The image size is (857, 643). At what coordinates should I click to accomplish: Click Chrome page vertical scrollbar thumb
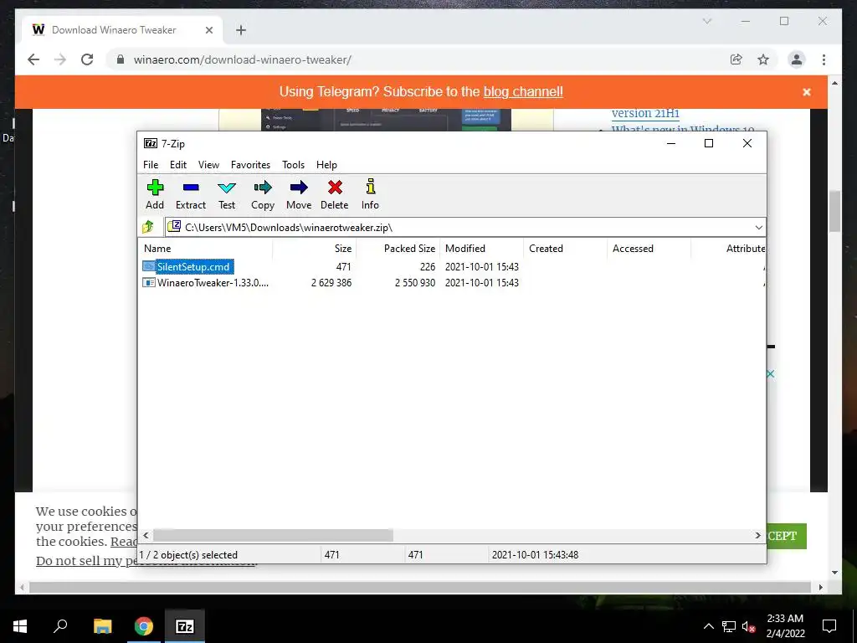tap(834, 211)
